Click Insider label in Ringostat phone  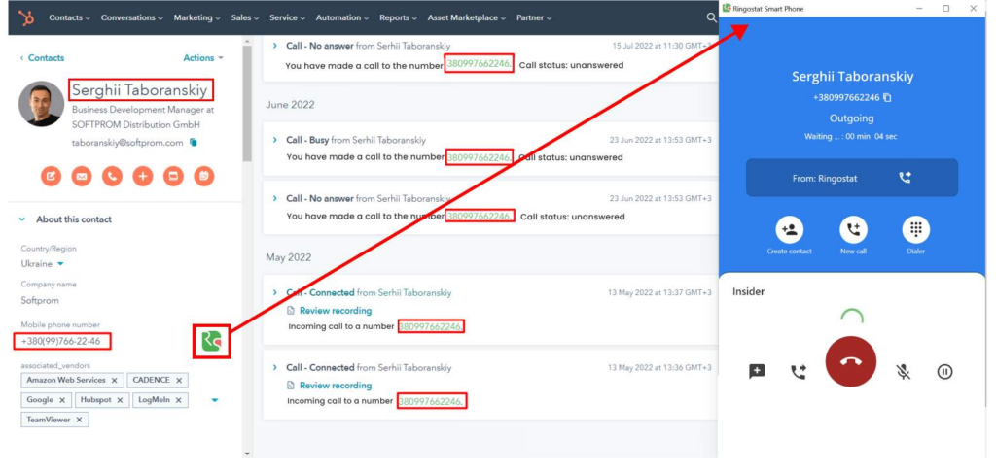coord(748,291)
